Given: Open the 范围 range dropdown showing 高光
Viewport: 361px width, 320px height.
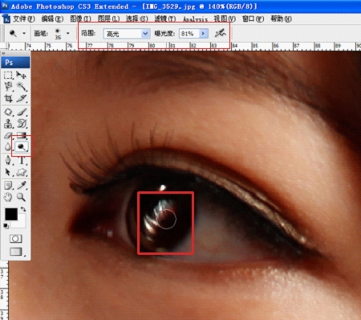Looking at the screenshot, I should (126, 34).
